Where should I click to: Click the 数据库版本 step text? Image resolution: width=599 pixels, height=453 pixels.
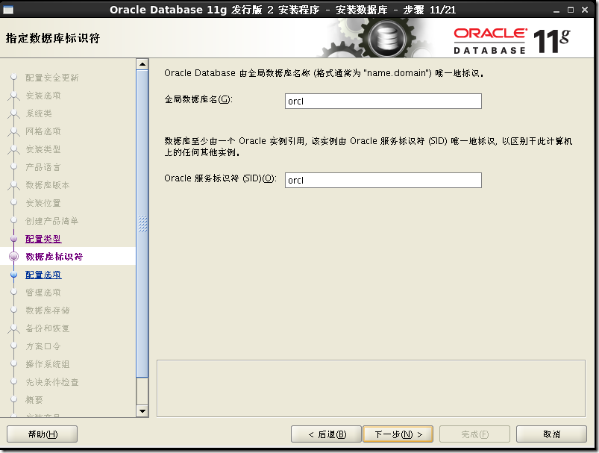coord(48,185)
